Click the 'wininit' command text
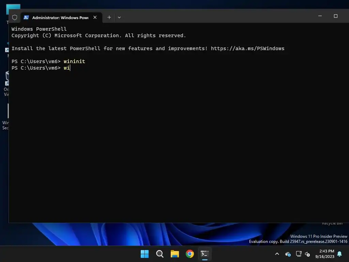 pyautogui.click(x=74, y=61)
